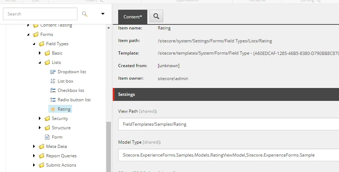
Task: Select the Security tree item label
Action: pos(60,118)
